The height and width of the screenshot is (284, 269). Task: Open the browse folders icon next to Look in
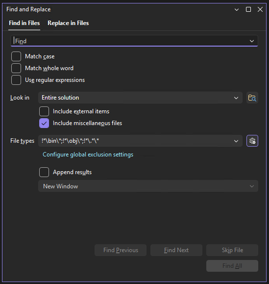pyautogui.click(x=252, y=98)
